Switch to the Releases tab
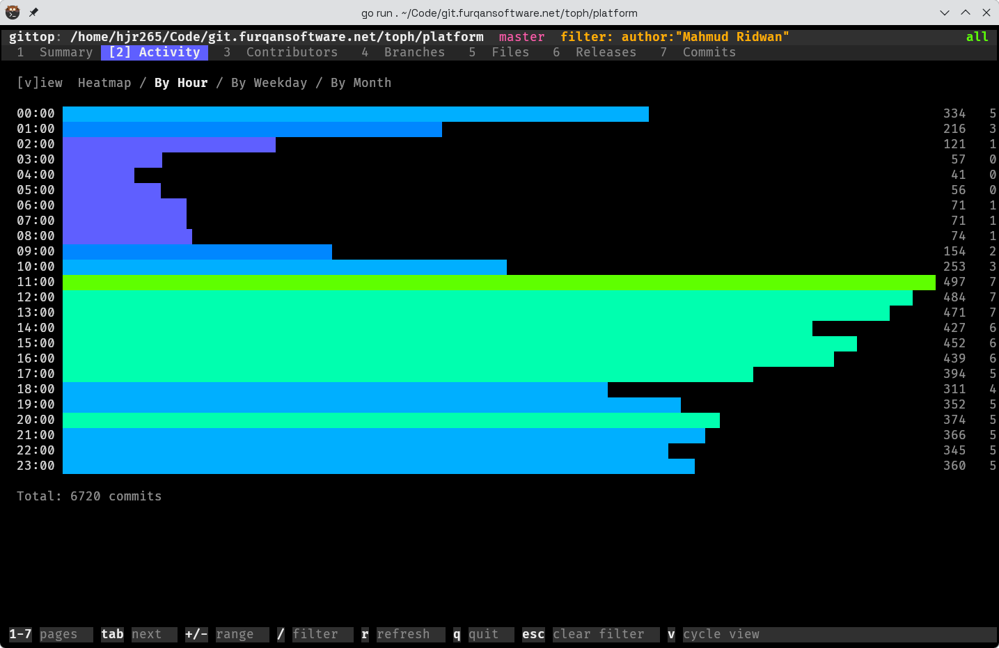This screenshot has width=999, height=648. coord(605,52)
